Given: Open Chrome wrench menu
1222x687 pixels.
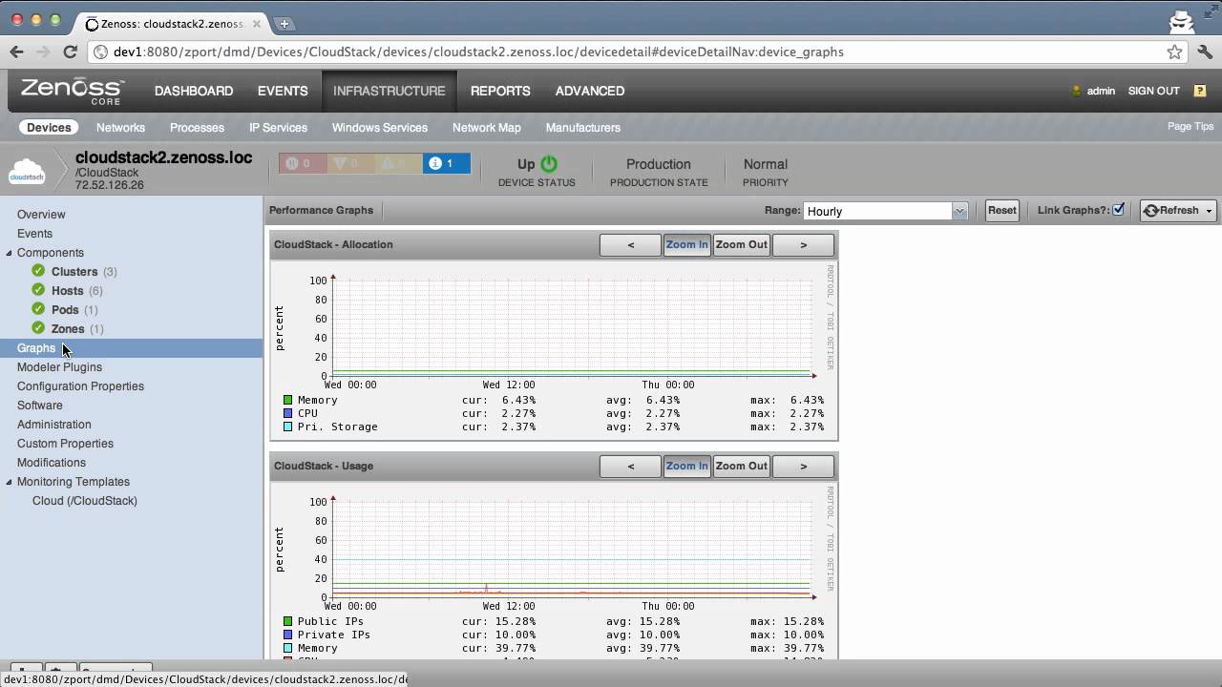Looking at the screenshot, I should coord(1205,52).
